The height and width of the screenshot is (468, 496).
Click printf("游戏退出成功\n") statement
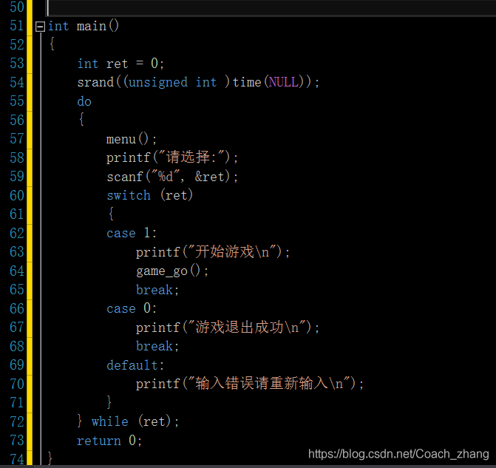click(228, 328)
